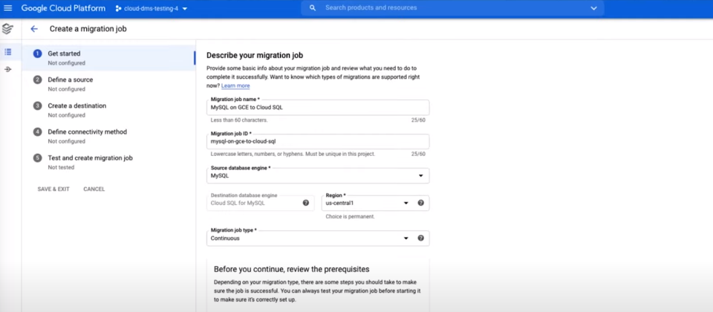713x312 pixels.
Task: Click the CANCEL button
Action: coord(94,189)
